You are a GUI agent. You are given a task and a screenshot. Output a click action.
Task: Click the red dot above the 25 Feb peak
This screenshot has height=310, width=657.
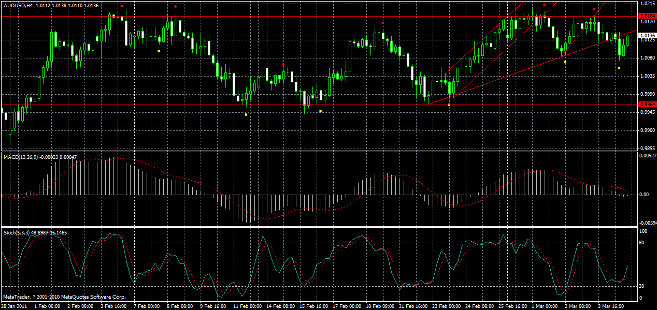point(545,5)
